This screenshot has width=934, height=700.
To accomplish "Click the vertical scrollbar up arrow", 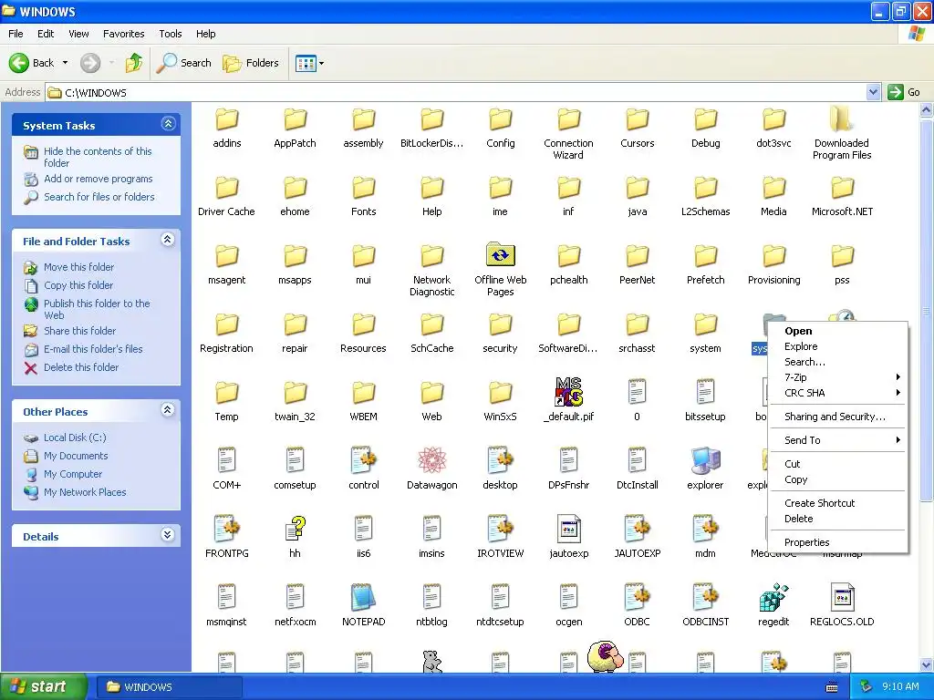I will coord(927,109).
